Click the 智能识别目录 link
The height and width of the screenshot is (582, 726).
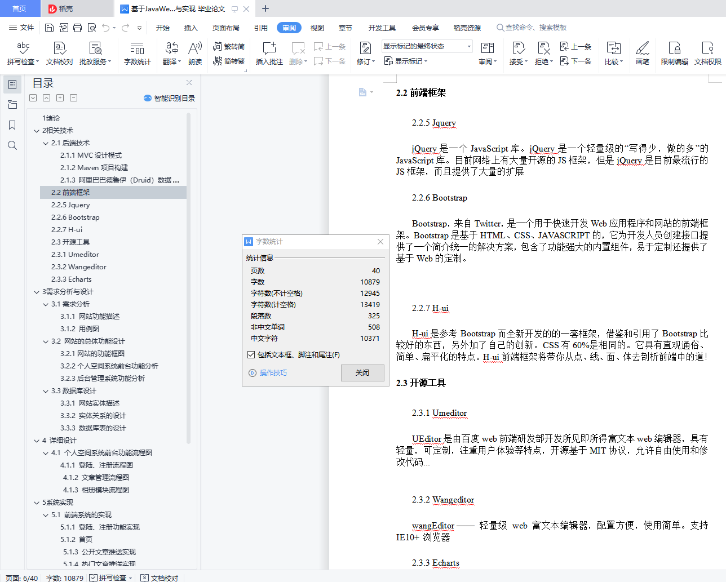[x=170, y=98]
